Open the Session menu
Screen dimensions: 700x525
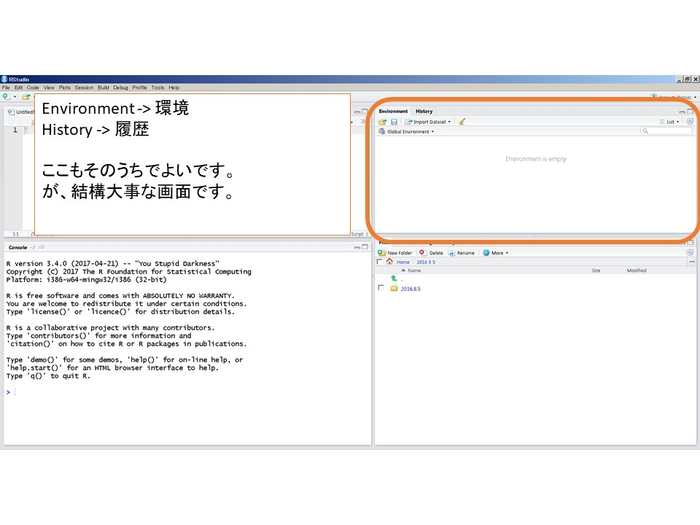coord(84,87)
